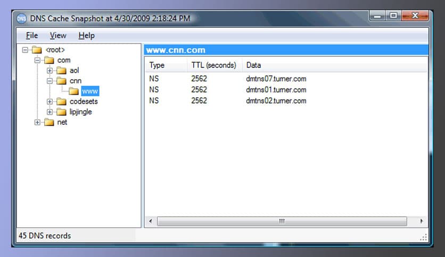Screen dimensions: 445x257
Task: Open the File menu
Action: click(x=32, y=36)
